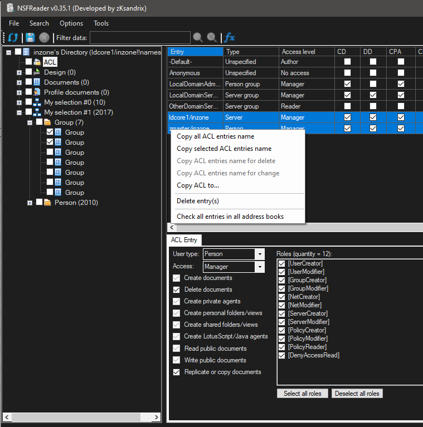Click the network icon of My selection #0
Screen dimensions: 423x427
coord(37,102)
